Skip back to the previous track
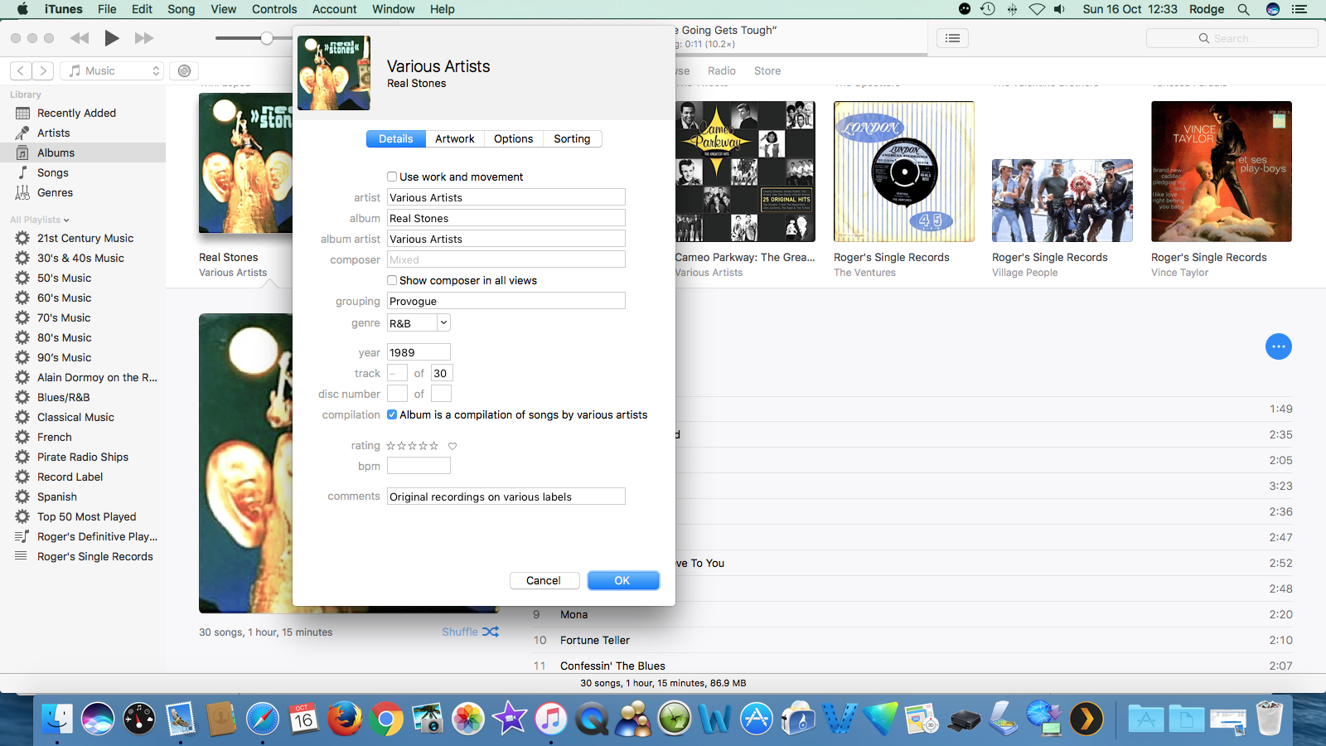 point(80,38)
